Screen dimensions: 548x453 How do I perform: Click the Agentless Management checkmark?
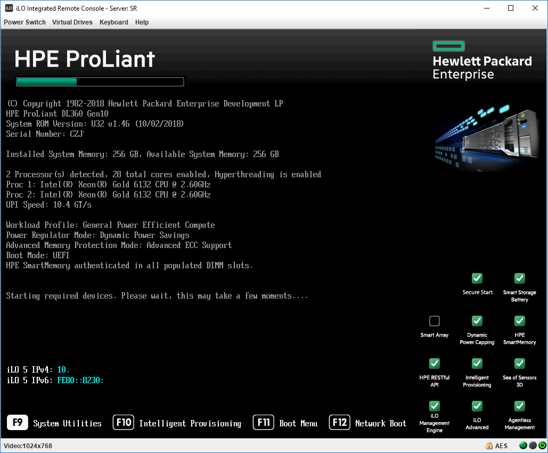[520, 406]
